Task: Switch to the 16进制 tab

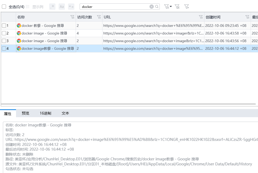Action: [45, 113]
